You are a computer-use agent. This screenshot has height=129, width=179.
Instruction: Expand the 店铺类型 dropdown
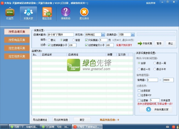tap(133, 35)
